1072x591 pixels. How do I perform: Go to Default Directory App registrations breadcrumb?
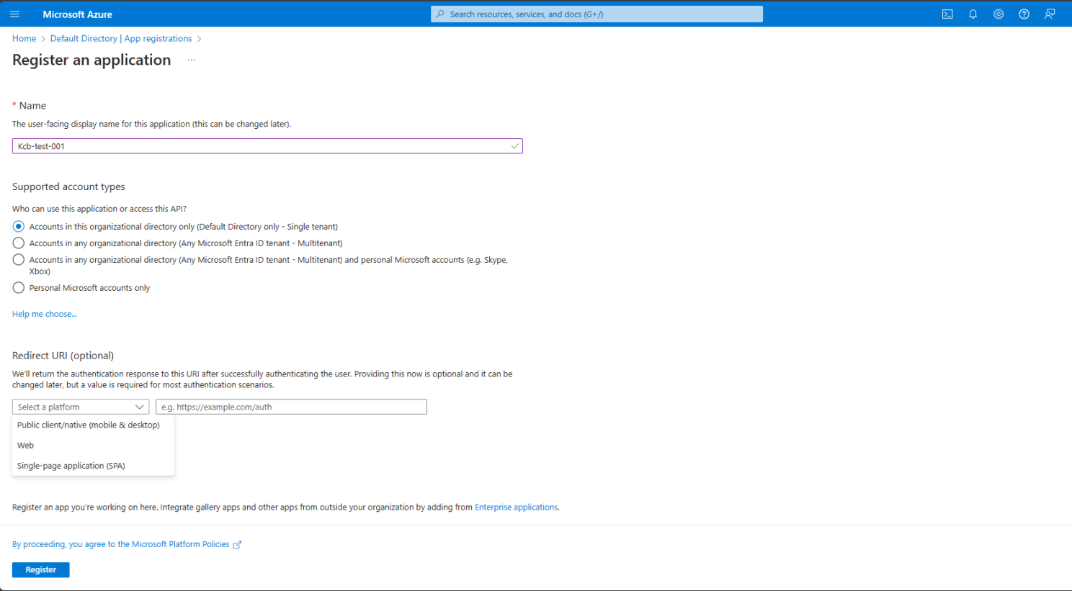[121, 38]
